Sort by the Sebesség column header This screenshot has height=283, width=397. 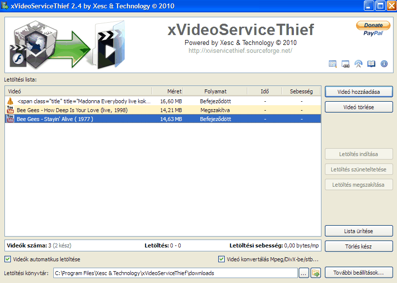pyautogui.click(x=301, y=91)
